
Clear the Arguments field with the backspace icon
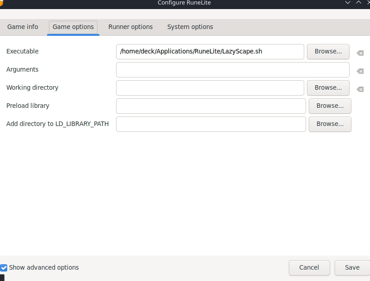(x=360, y=71)
